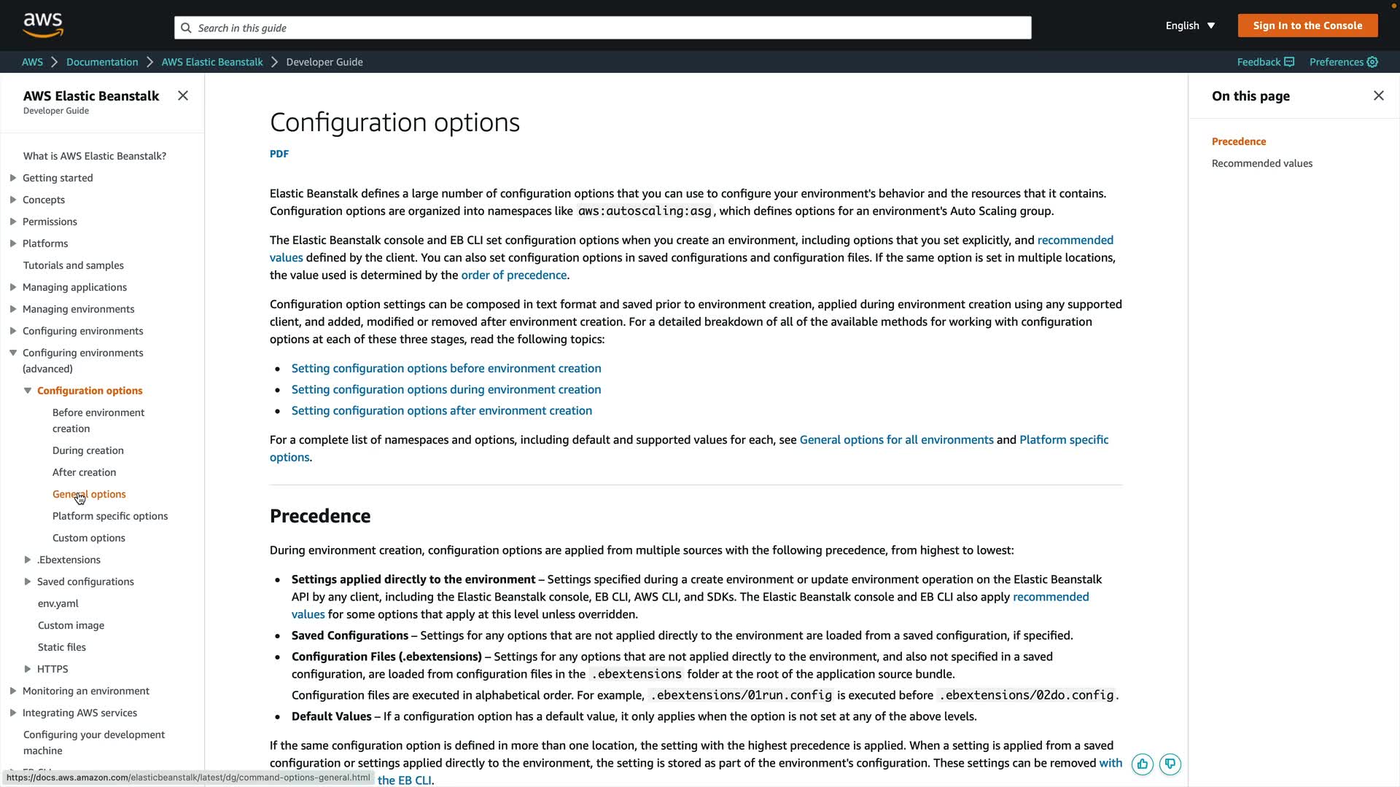Click the thumbs down feedback icon
The height and width of the screenshot is (787, 1400).
(1170, 764)
